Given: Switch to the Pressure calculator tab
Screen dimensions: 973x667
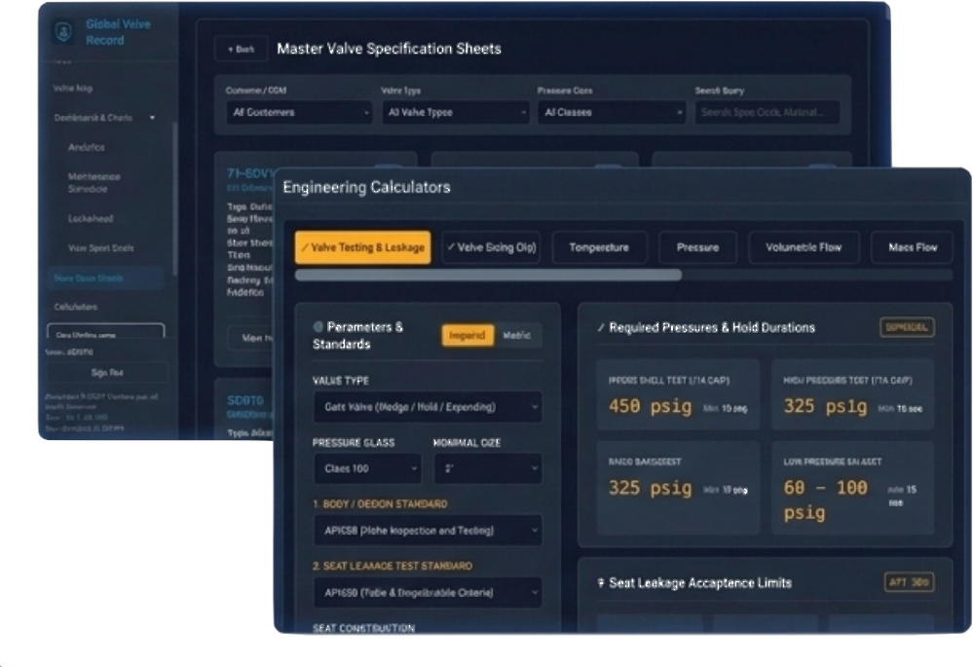Looking at the screenshot, I should click(x=697, y=247).
